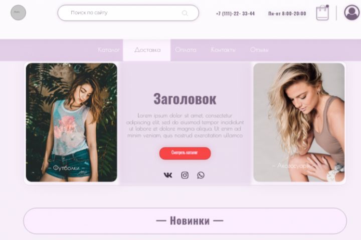Open the Instagram social icon
361x240 pixels.
(x=185, y=175)
